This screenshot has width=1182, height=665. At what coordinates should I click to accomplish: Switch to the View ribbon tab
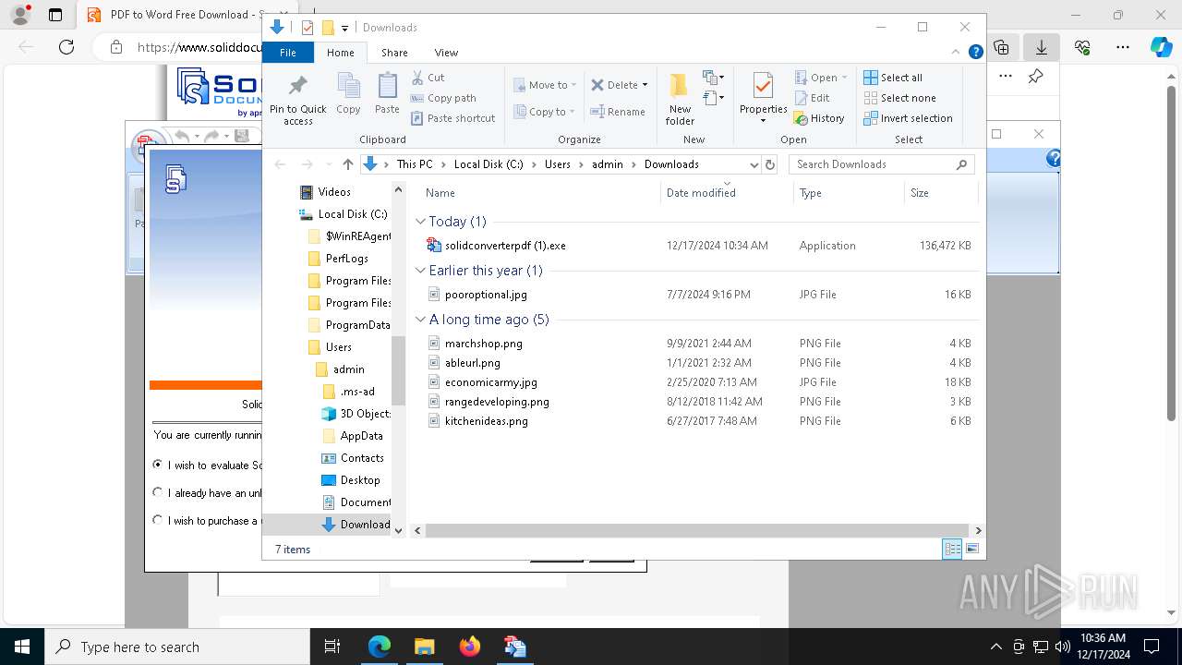(x=446, y=53)
